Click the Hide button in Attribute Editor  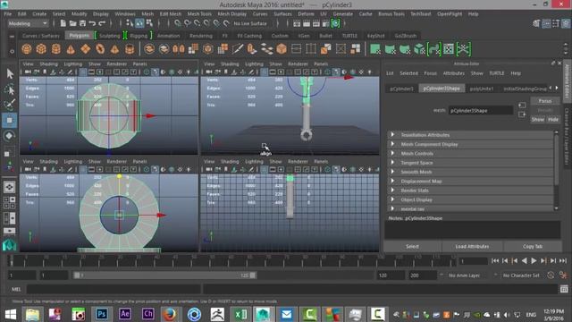pyautogui.click(x=553, y=119)
